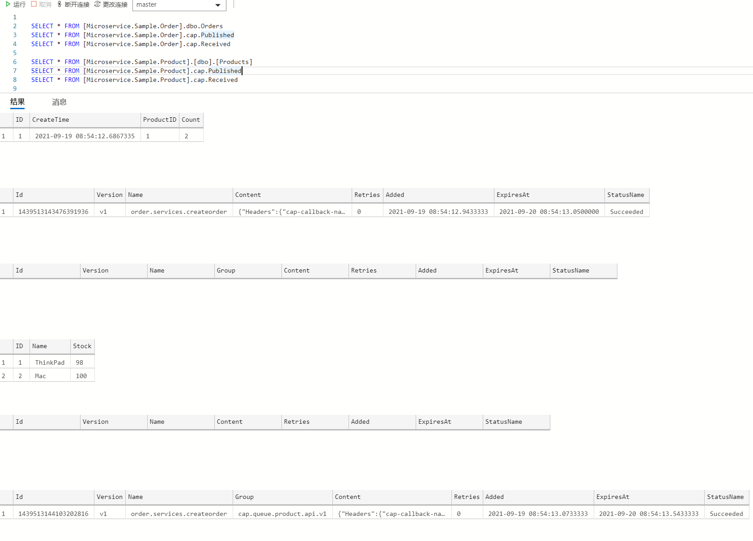Click the Id cell 1439513143476391936
This screenshot has width=753, height=541.
click(53, 212)
